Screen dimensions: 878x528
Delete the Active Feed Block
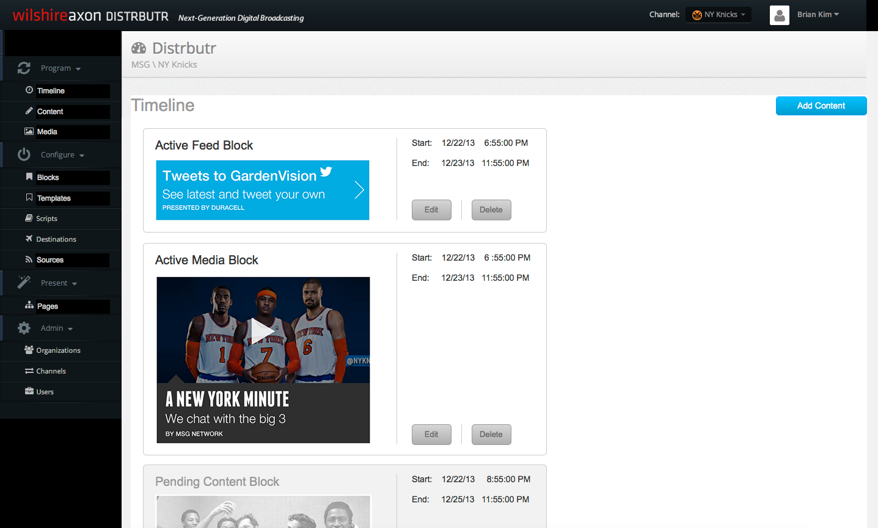(491, 210)
